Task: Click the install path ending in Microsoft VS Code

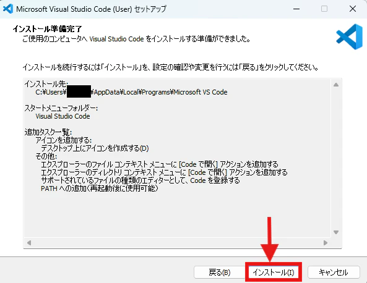Action: point(131,92)
